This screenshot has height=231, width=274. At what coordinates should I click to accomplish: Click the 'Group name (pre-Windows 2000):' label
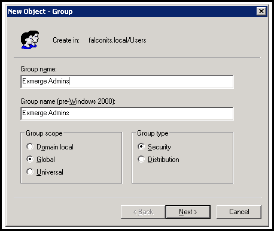[68, 101]
